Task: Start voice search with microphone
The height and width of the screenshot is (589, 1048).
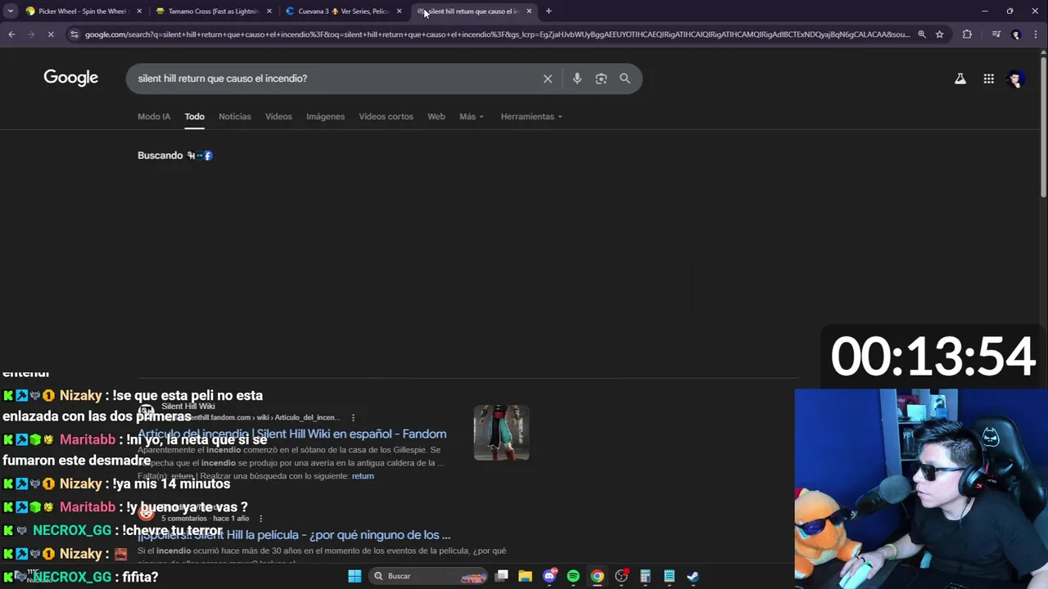Action: (x=577, y=79)
